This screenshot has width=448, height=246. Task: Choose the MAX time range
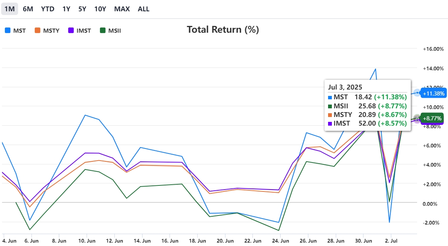[122, 9]
